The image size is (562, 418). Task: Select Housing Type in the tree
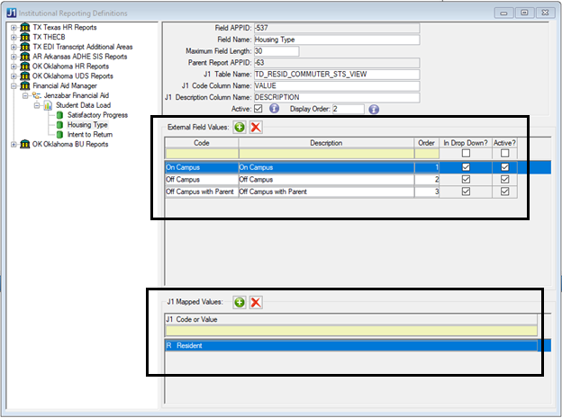(86, 125)
